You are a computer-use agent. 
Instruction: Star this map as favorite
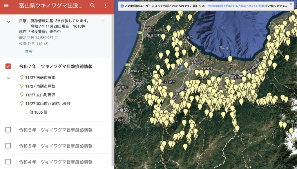tap(103, 21)
